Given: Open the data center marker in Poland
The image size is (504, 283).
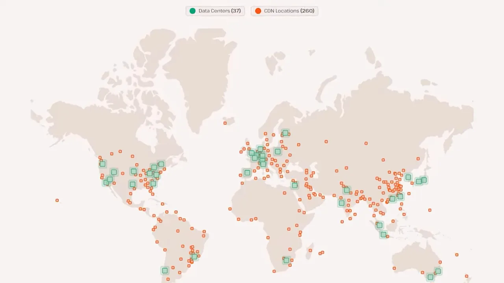Looking at the screenshot, I should [278, 151].
